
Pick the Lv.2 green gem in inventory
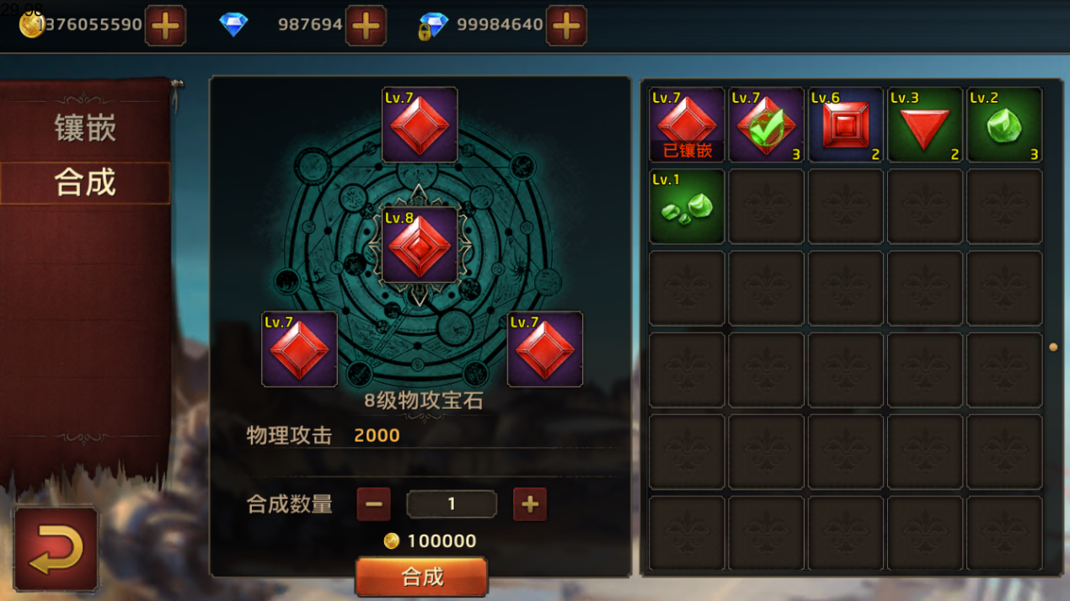point(1004,125)
